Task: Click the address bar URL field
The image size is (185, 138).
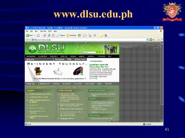Action: click(90, 40)
